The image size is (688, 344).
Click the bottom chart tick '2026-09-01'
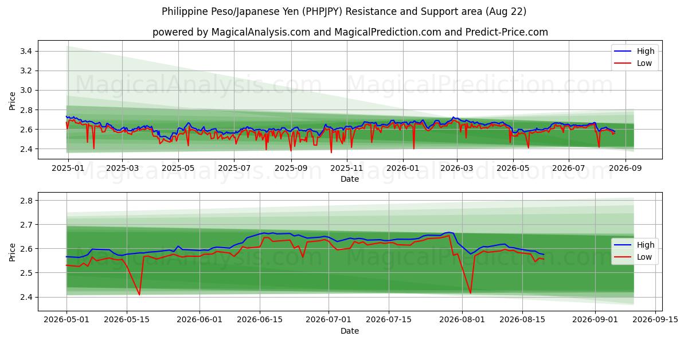coord(595,320)
